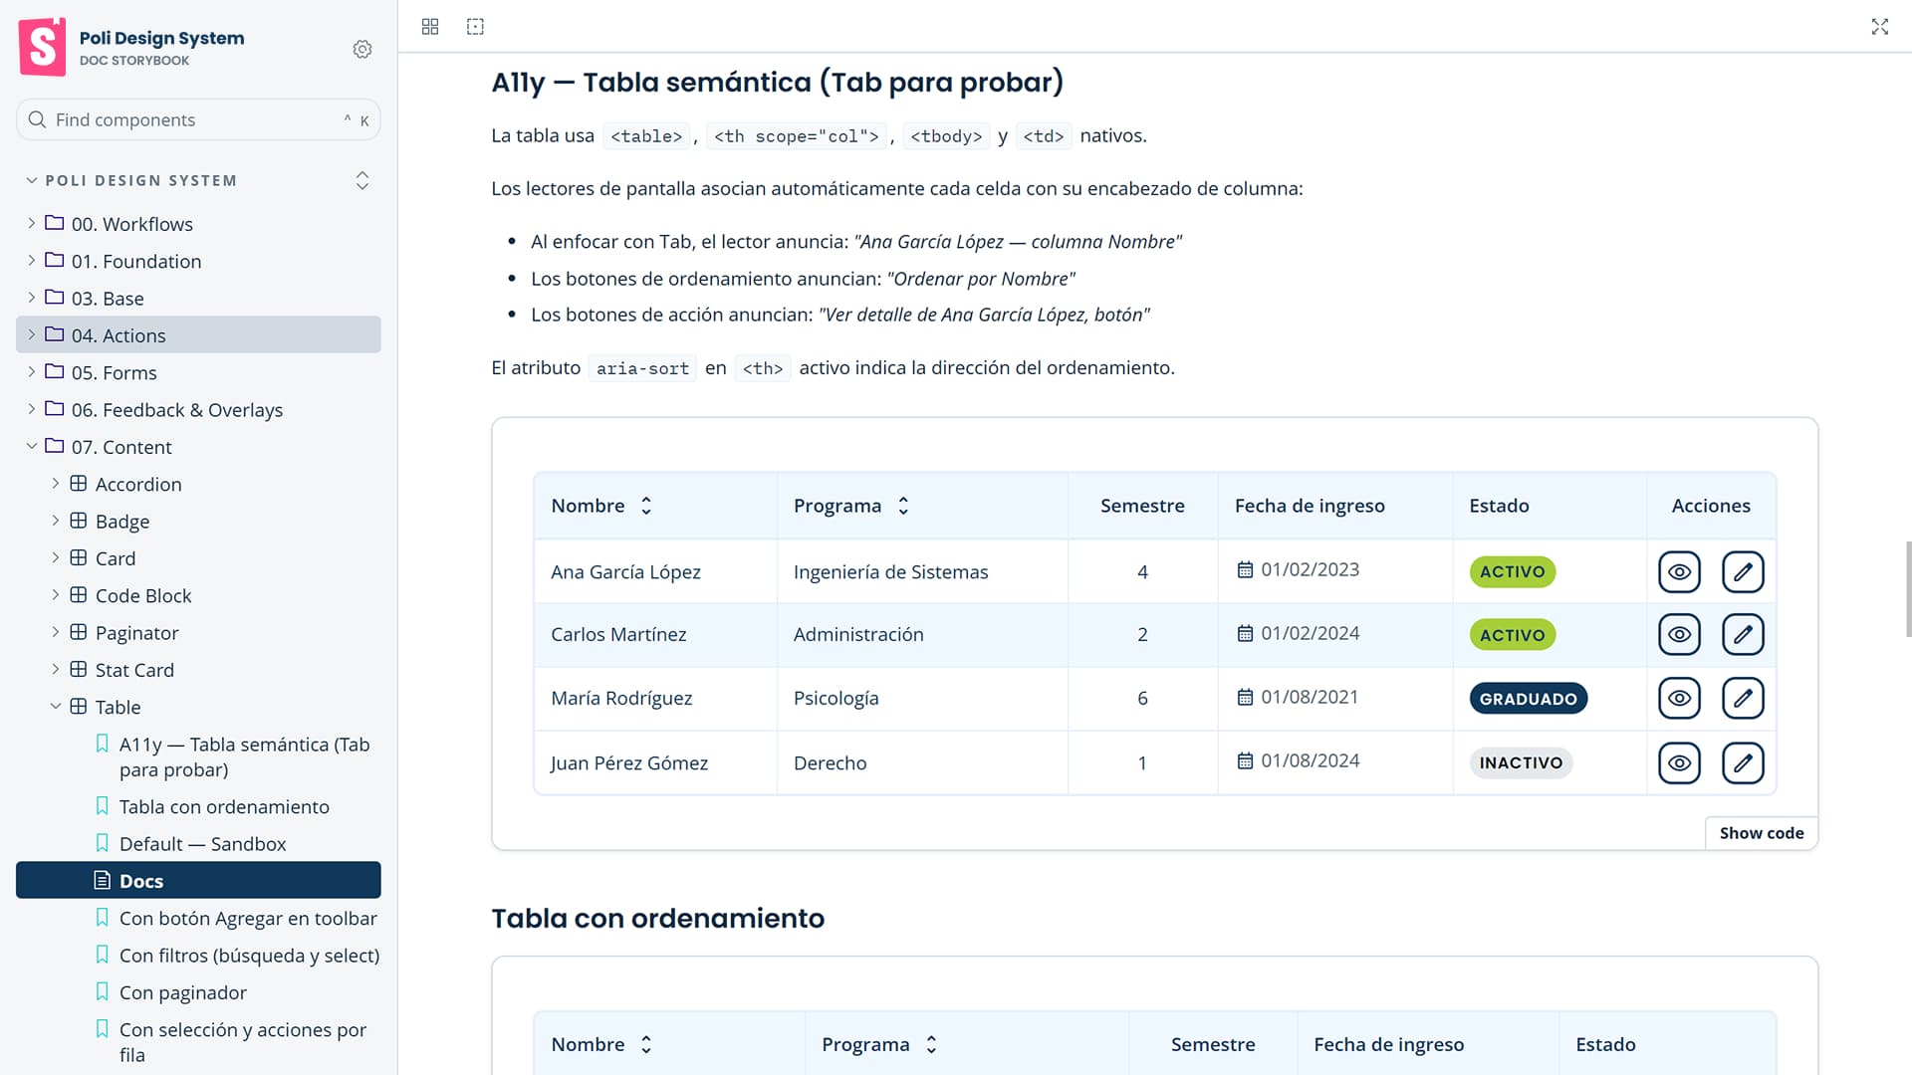Collapse the Table component
The image size is (1912, 1075).
[x=198, y=707]
